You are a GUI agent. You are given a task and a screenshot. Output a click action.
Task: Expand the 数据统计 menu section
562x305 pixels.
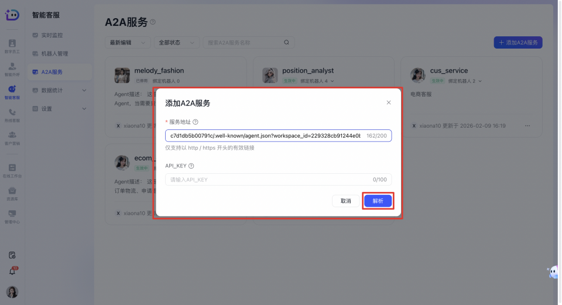click(84, 90)
